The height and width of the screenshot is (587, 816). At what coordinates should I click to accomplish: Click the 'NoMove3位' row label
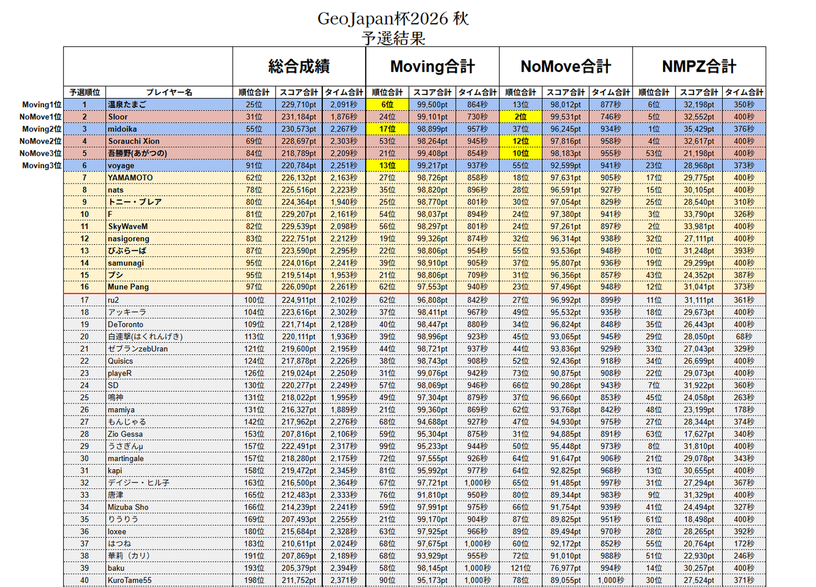(40, 154)
